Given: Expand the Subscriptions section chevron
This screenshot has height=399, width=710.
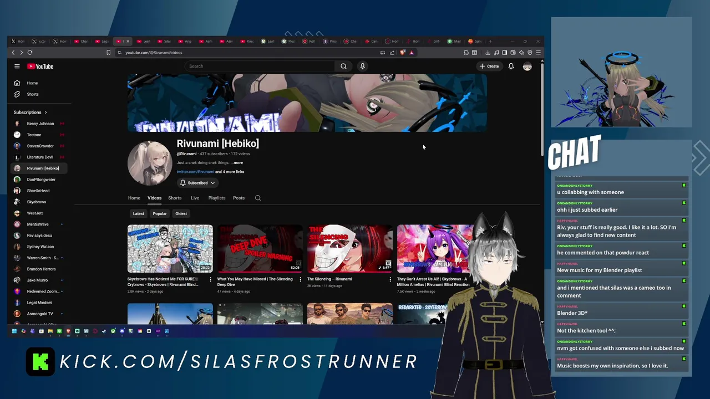Looking at the screenshot, I should tap(45, 112).
